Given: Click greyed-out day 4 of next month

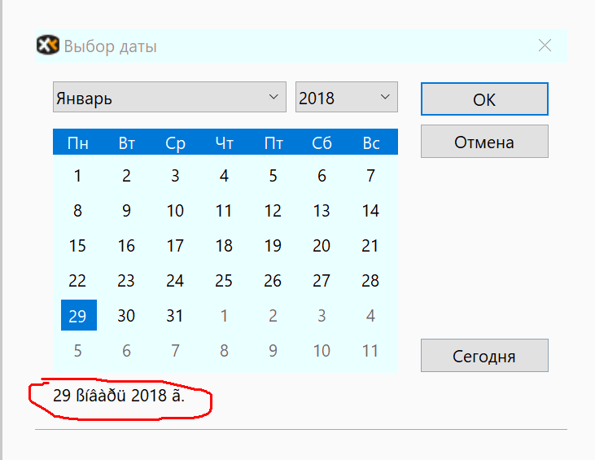Looking at the screenshot, I should click(x=370, y=316).
